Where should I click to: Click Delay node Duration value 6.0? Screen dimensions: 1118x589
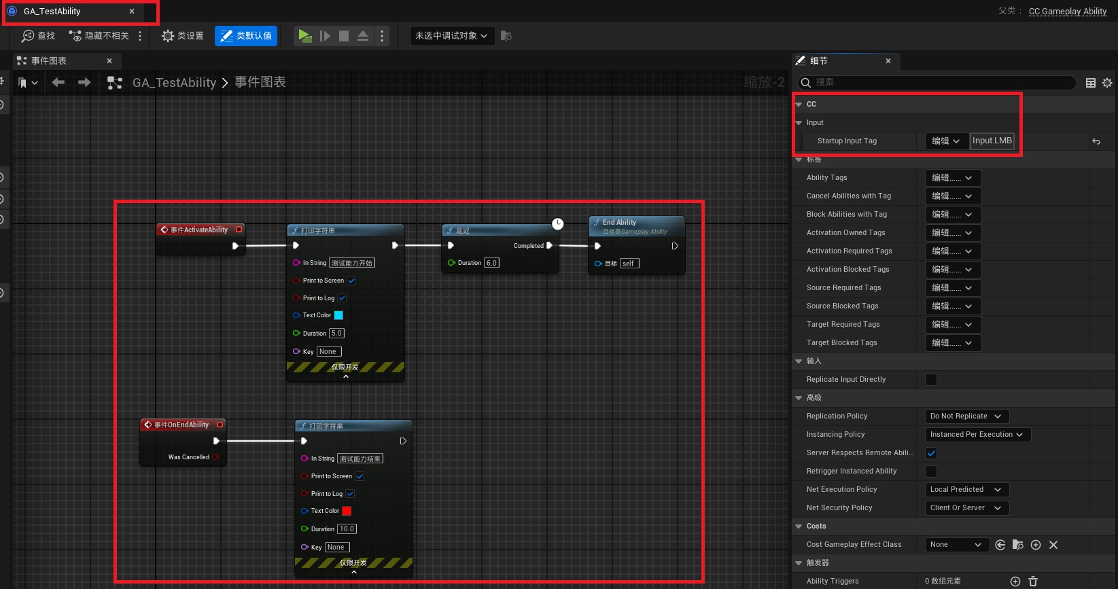point(491,263)
